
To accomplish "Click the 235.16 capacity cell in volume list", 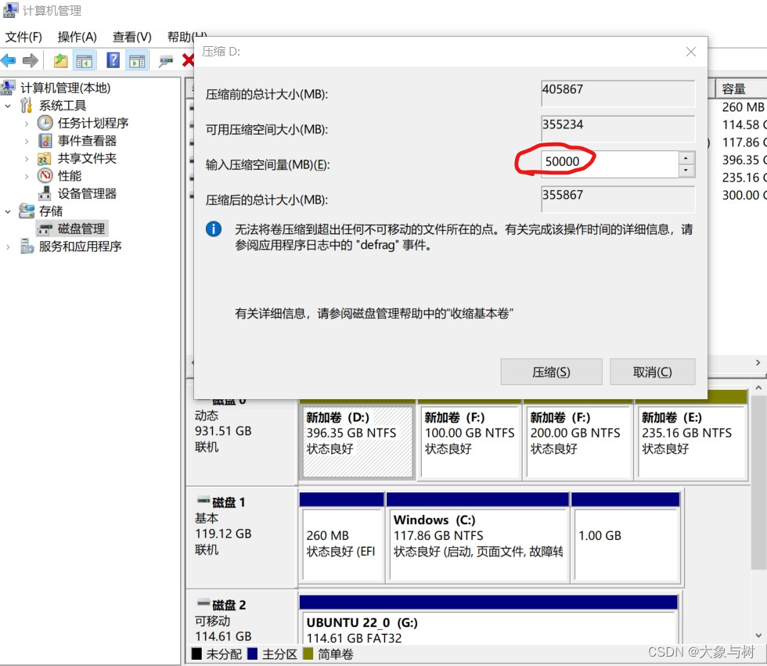I will pos(744,178).
